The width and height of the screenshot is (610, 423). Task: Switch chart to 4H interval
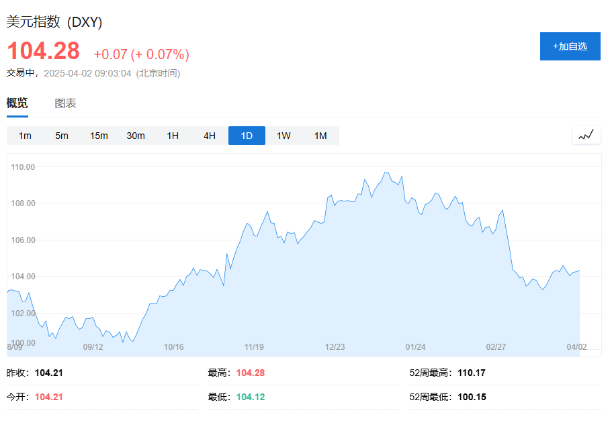pos(210,136)
